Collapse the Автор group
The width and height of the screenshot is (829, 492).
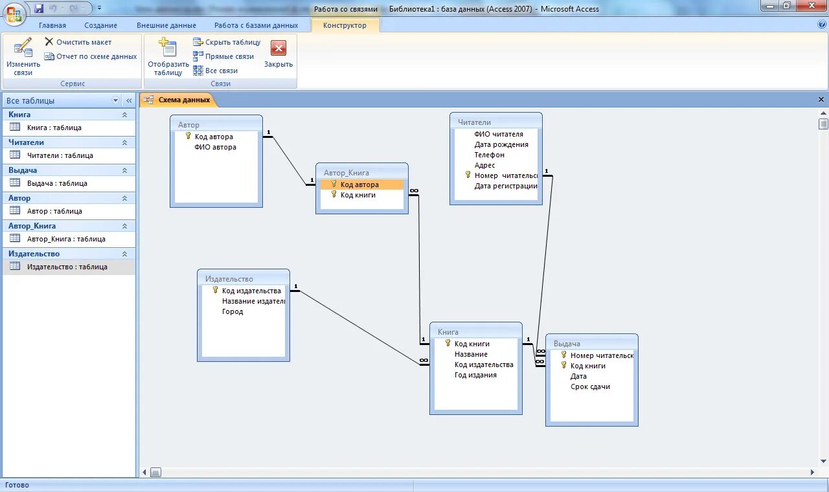(125, 198)
